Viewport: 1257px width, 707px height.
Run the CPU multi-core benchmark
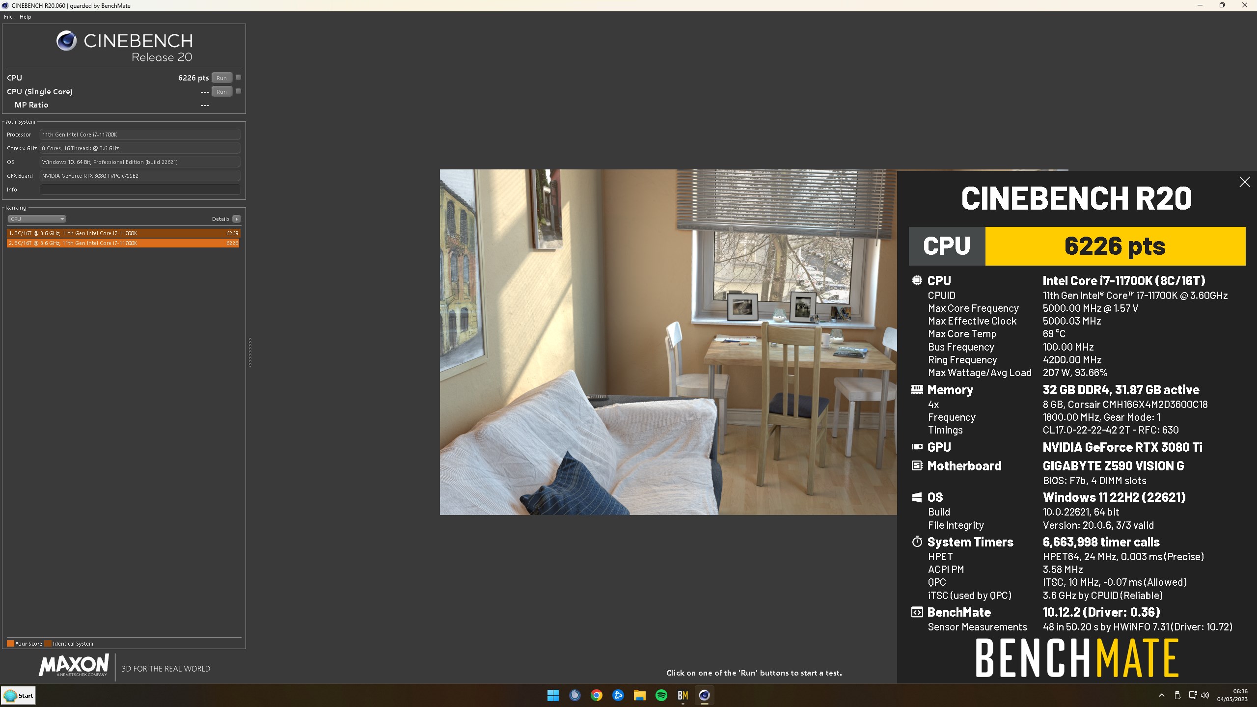click(221, 78)
